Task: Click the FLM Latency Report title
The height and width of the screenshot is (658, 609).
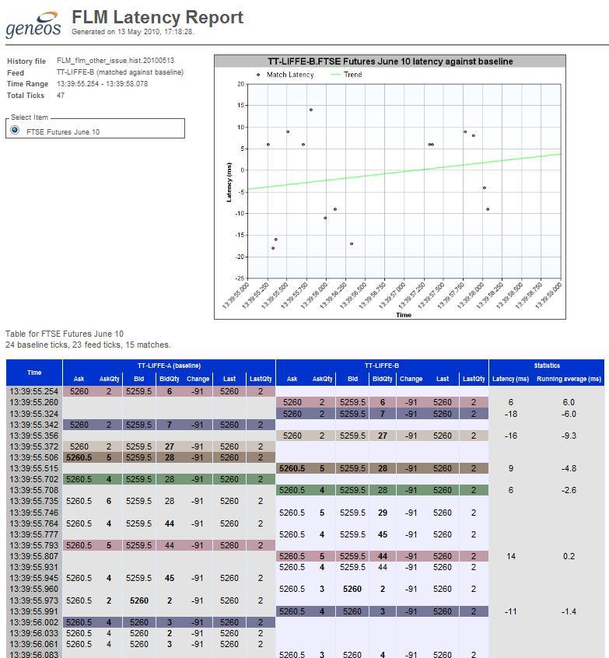Action: (157, 18)
